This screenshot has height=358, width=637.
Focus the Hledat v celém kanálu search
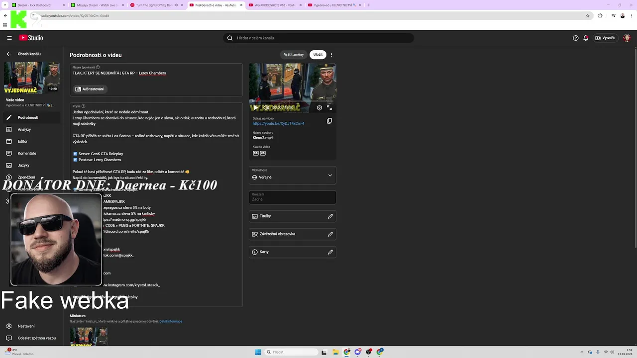pyautogui.click(x=318, y=38)
